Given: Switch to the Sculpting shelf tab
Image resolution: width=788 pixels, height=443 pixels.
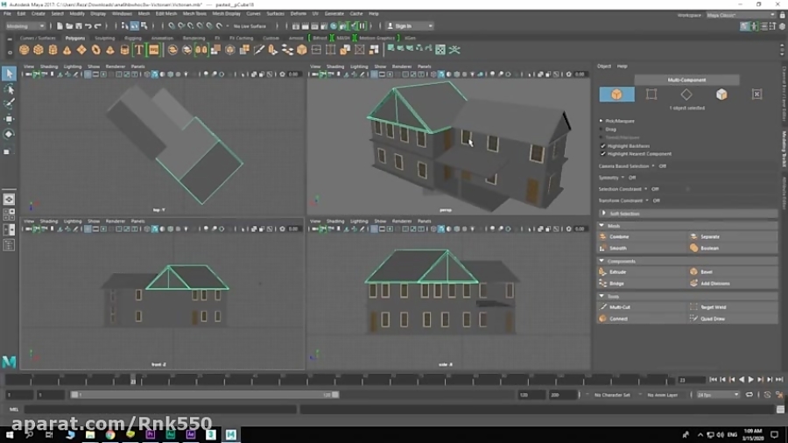Looking at the screenshot, I should tap(104, 38).
